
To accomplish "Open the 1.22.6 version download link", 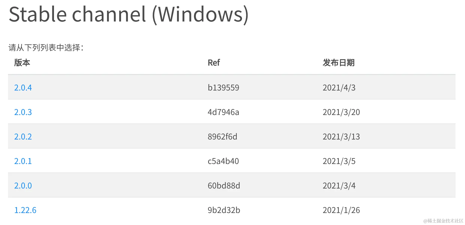I will (x=25, y=210).
